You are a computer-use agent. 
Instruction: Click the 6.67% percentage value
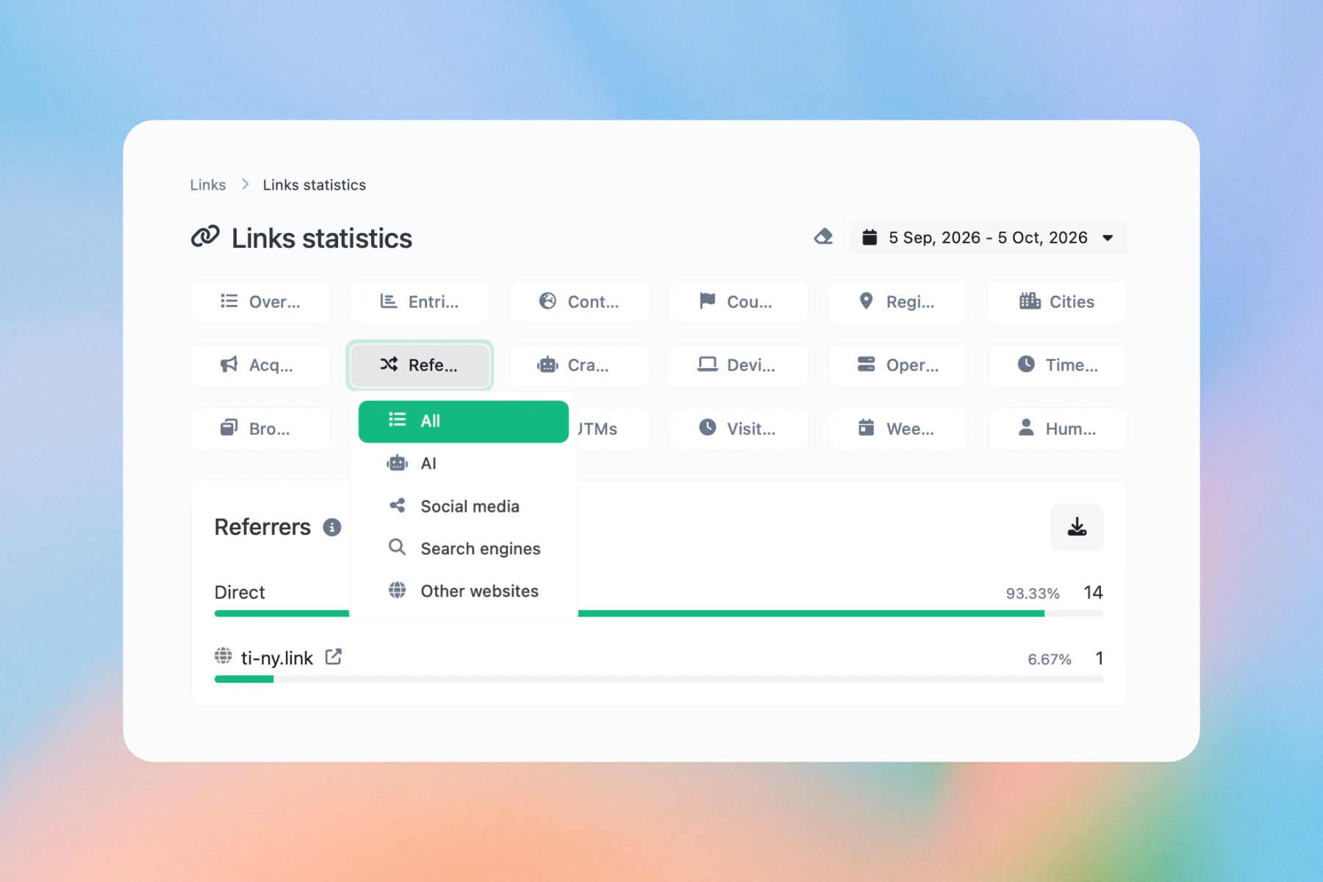tap(1050, 659)
